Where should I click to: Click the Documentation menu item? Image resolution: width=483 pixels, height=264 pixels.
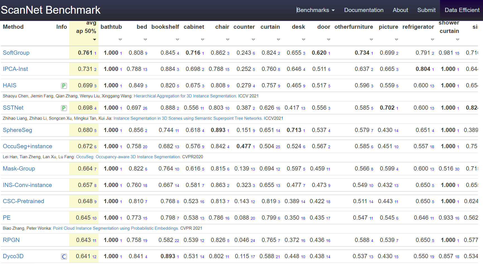364,10
